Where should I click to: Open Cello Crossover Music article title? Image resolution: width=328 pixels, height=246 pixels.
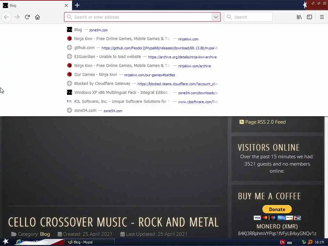[x=113, y=222]
